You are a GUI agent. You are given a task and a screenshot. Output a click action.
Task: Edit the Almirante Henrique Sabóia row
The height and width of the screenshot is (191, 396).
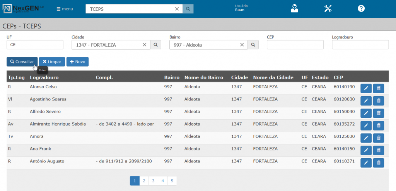pos(366,126)
